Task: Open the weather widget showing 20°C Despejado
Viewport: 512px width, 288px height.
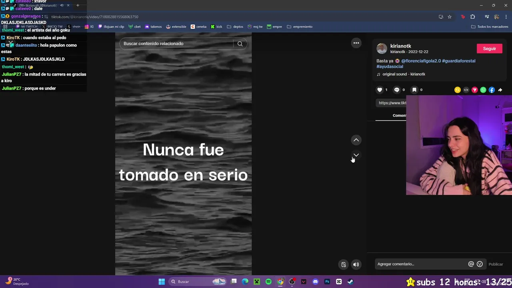Action: pyautogui.click(x=17, y=282)
